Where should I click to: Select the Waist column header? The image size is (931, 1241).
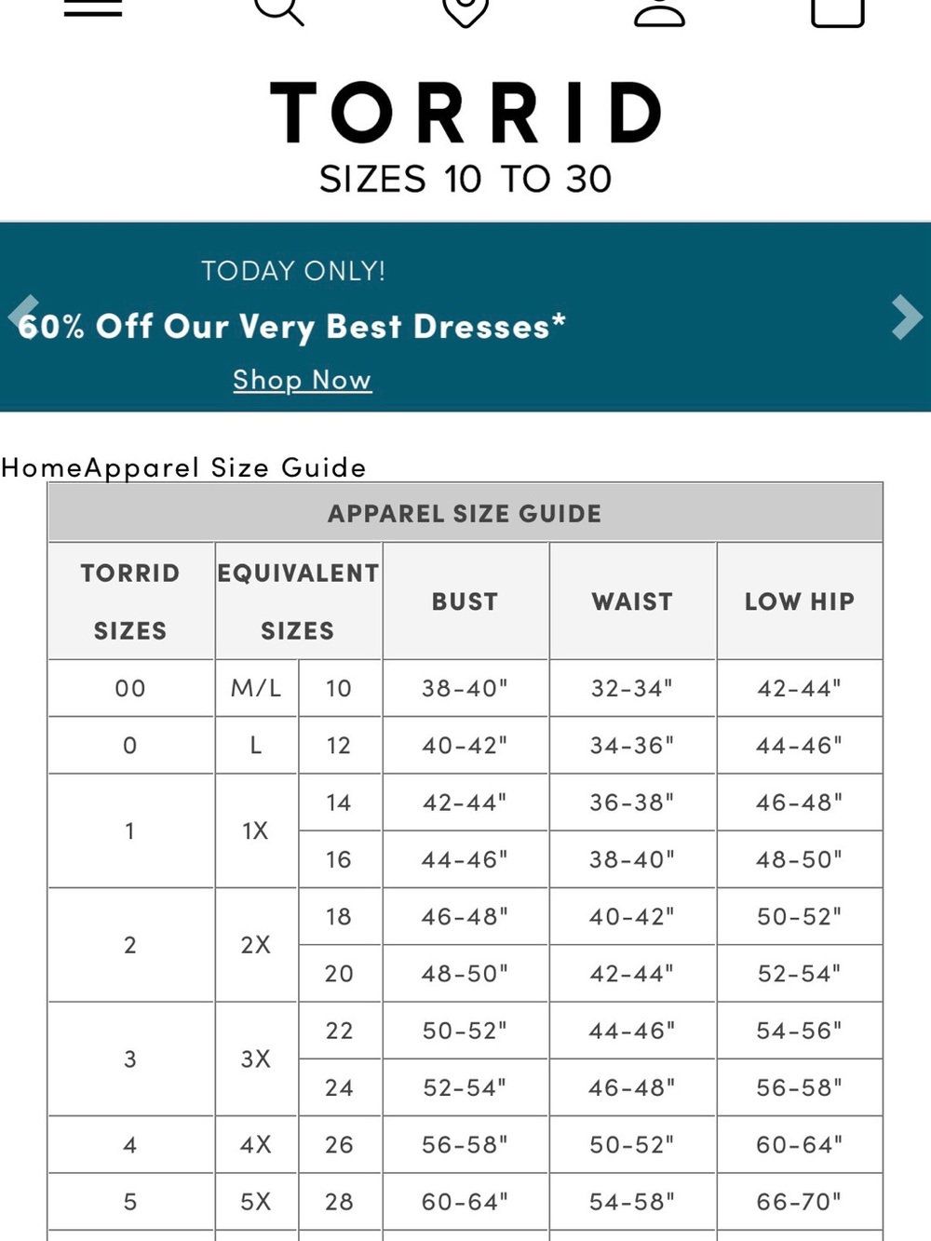pyautogui.click(x=632, y=601)
